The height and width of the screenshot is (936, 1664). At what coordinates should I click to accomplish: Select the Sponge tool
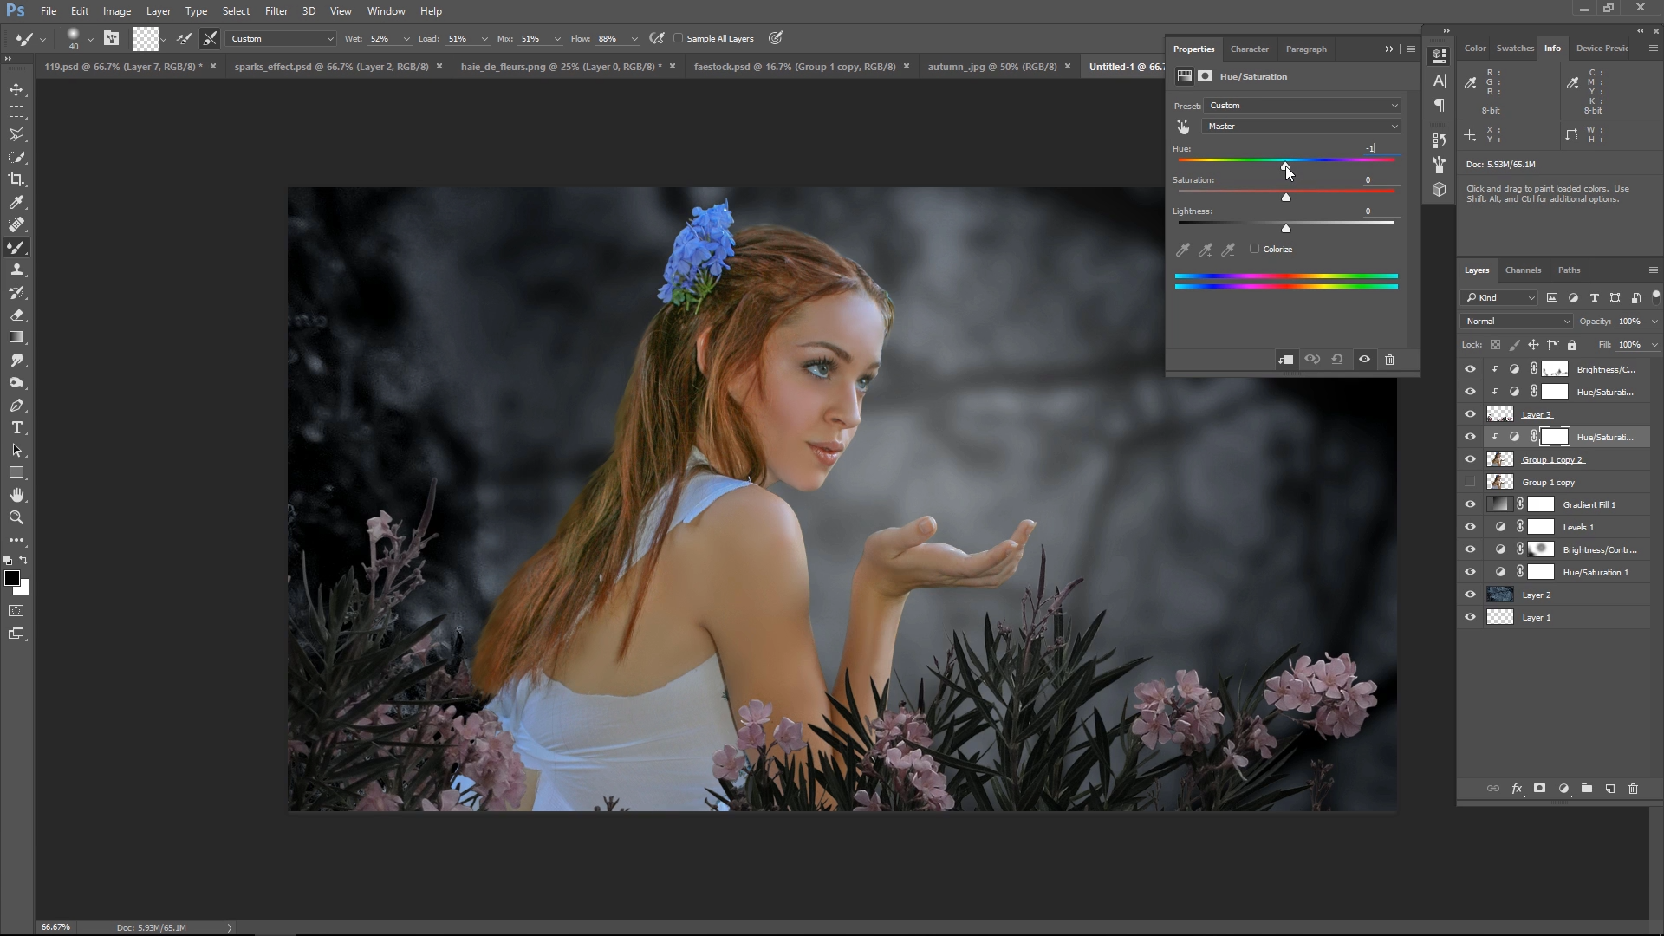[x=16, y=382]
